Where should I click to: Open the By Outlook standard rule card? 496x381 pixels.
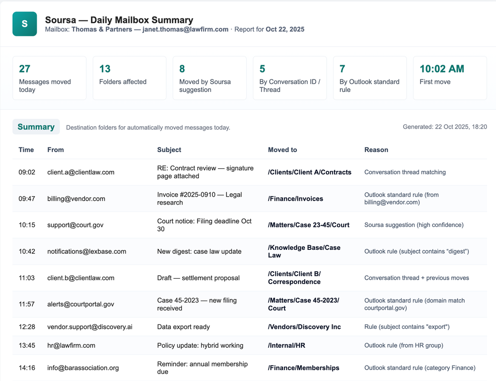[370, 78]
